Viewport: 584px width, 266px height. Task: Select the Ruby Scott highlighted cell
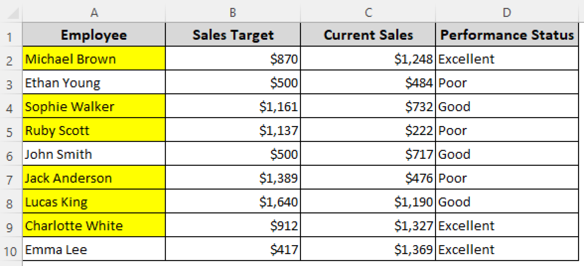point(94,130)
